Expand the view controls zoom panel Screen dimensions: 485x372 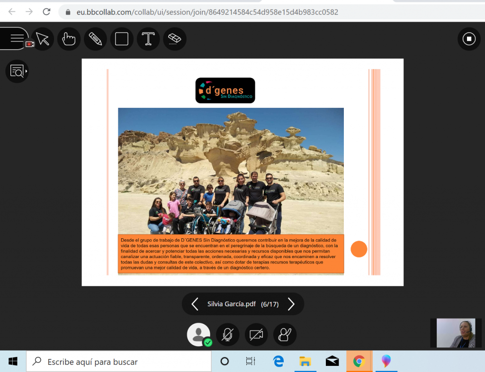(x=17, y=71)
